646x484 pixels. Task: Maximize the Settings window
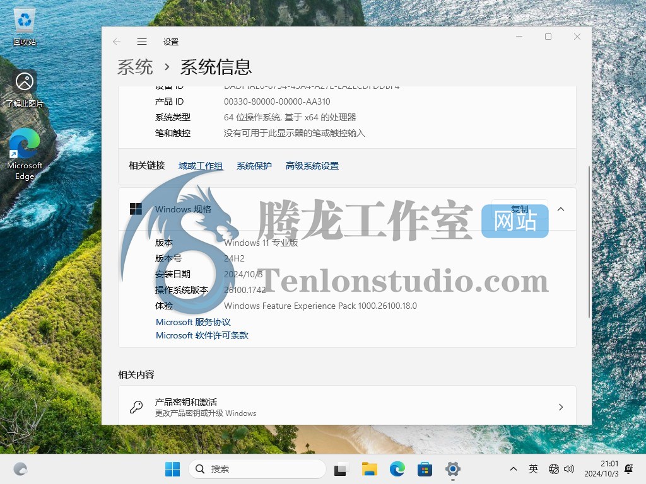pyautogui.click(x=548, y=37)
